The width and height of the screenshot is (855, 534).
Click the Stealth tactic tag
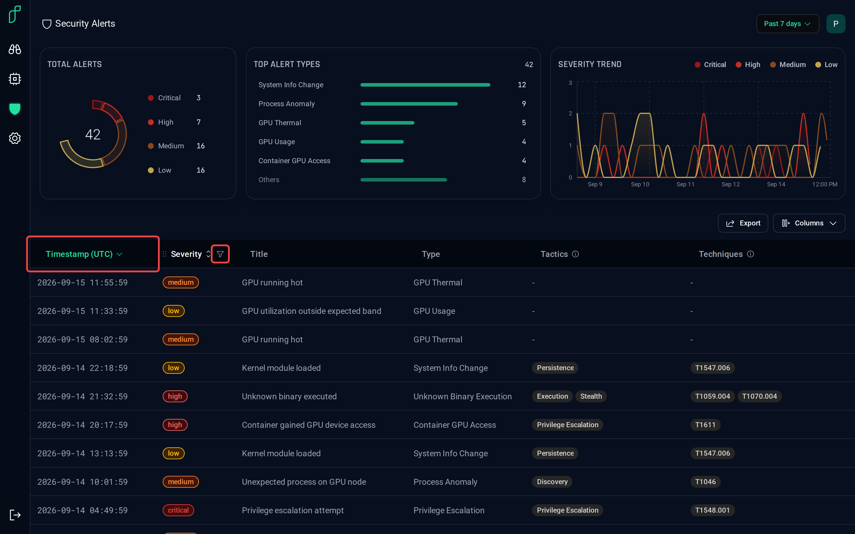coord(591,396)
